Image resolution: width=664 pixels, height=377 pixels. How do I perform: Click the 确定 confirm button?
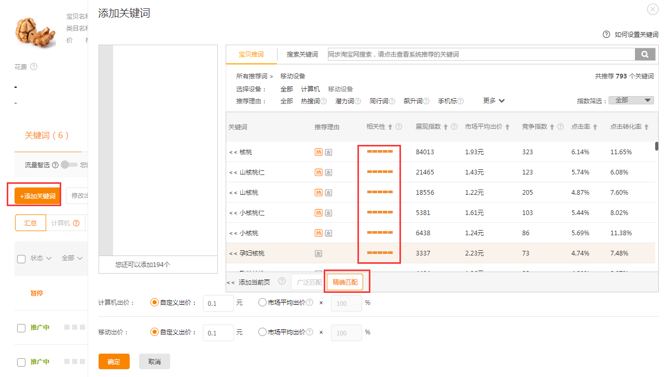pos(114,361)
